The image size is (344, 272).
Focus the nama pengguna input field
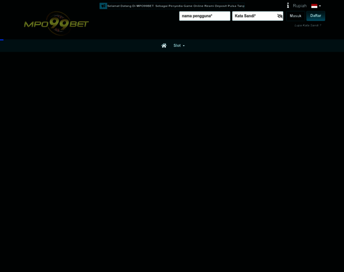coord(205,16)
